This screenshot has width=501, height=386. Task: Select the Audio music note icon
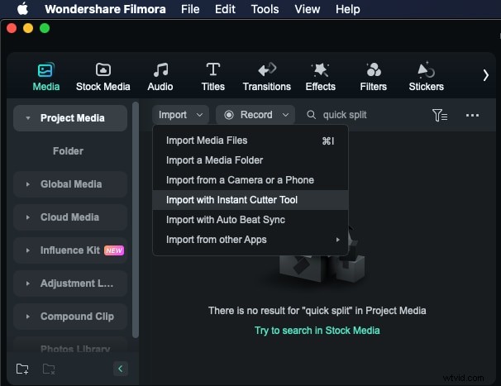160,70
